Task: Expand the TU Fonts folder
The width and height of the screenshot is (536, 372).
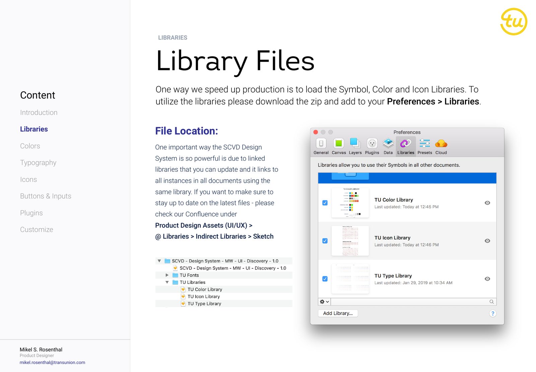Action: [x=167, y=275]
